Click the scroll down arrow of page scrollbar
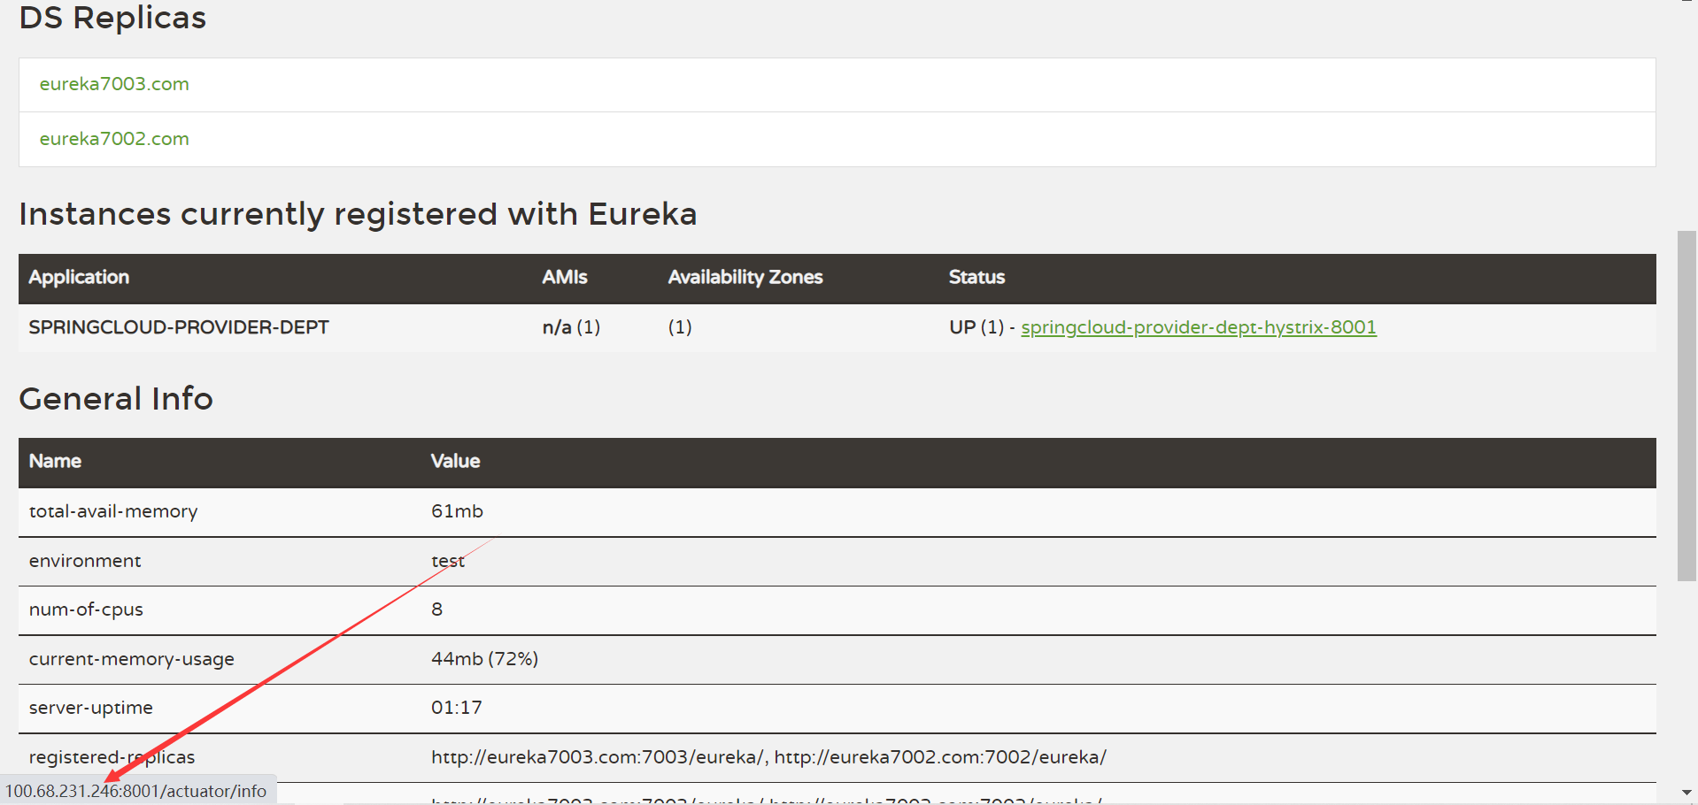Image resolution: width=1698 pixels, height=805 pixels. coord(1686,793)
